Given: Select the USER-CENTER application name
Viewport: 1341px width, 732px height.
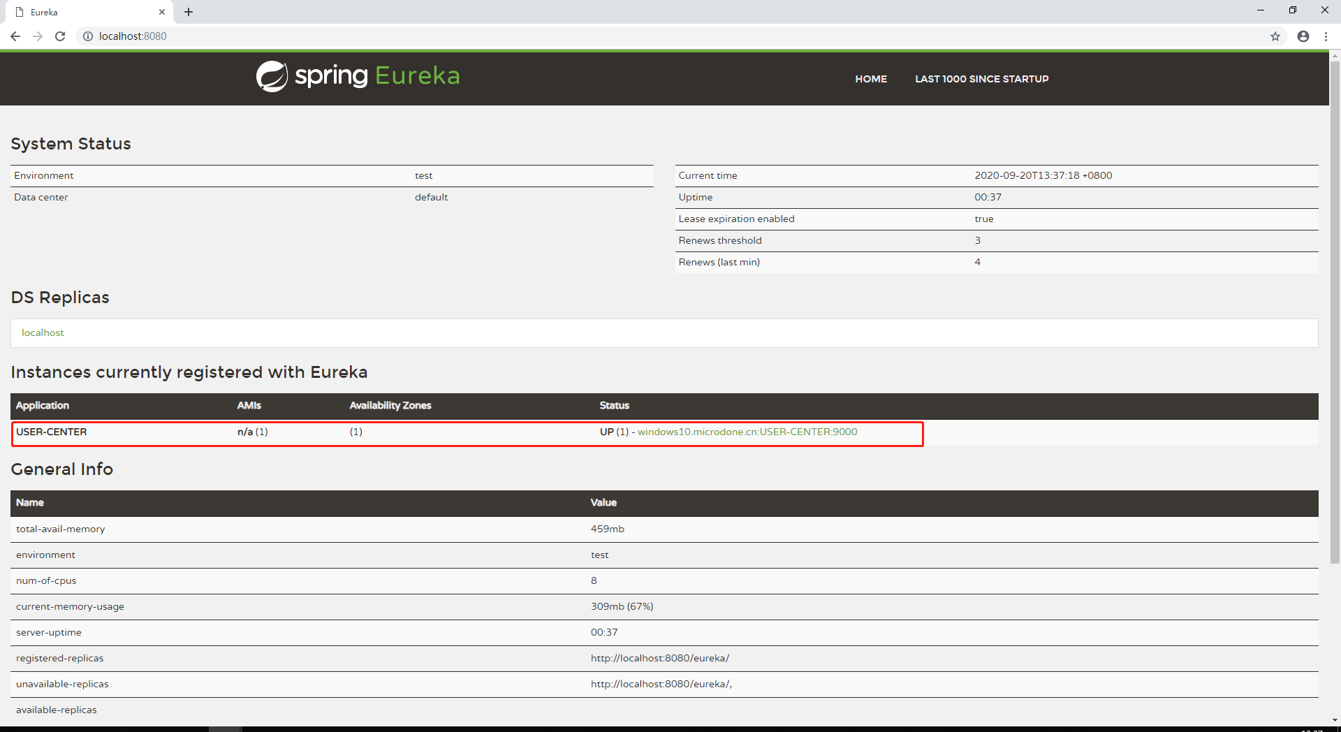Looking at the screenshot, I should click(52, 432).
